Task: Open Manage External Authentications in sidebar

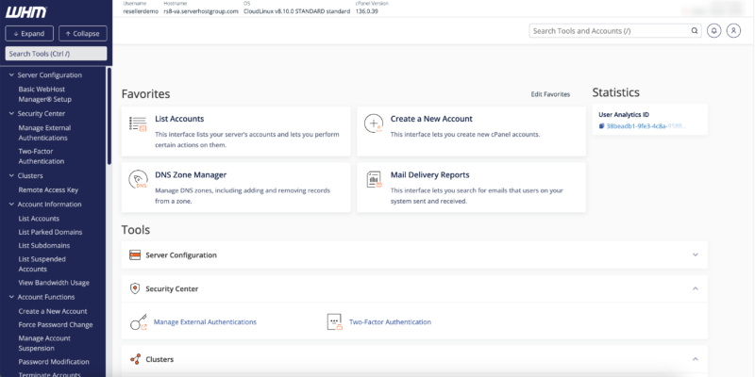Action: [44, 133]
